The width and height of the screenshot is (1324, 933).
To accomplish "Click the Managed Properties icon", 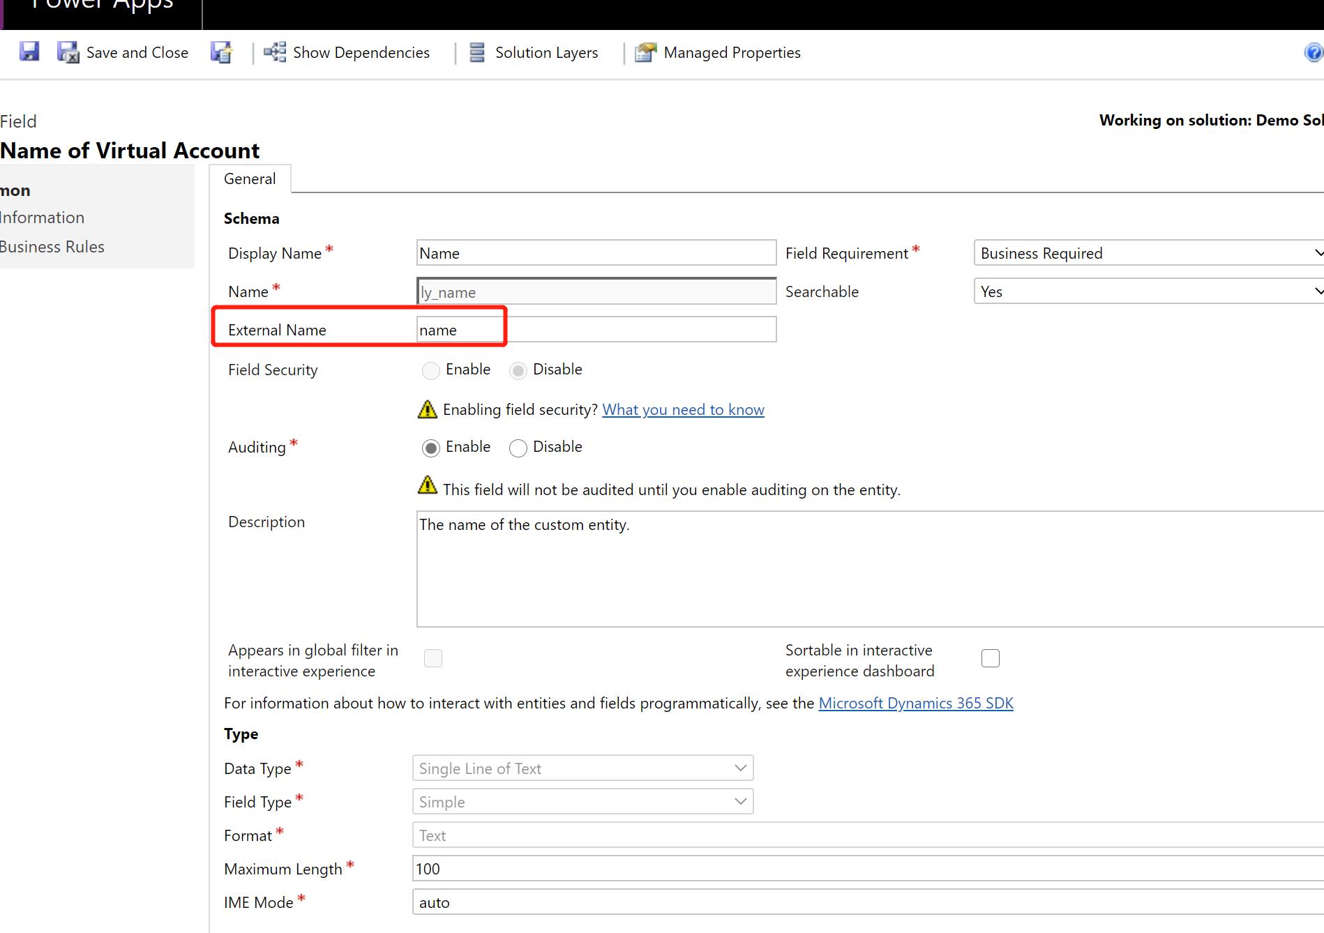I will click(x=646, y=52).
